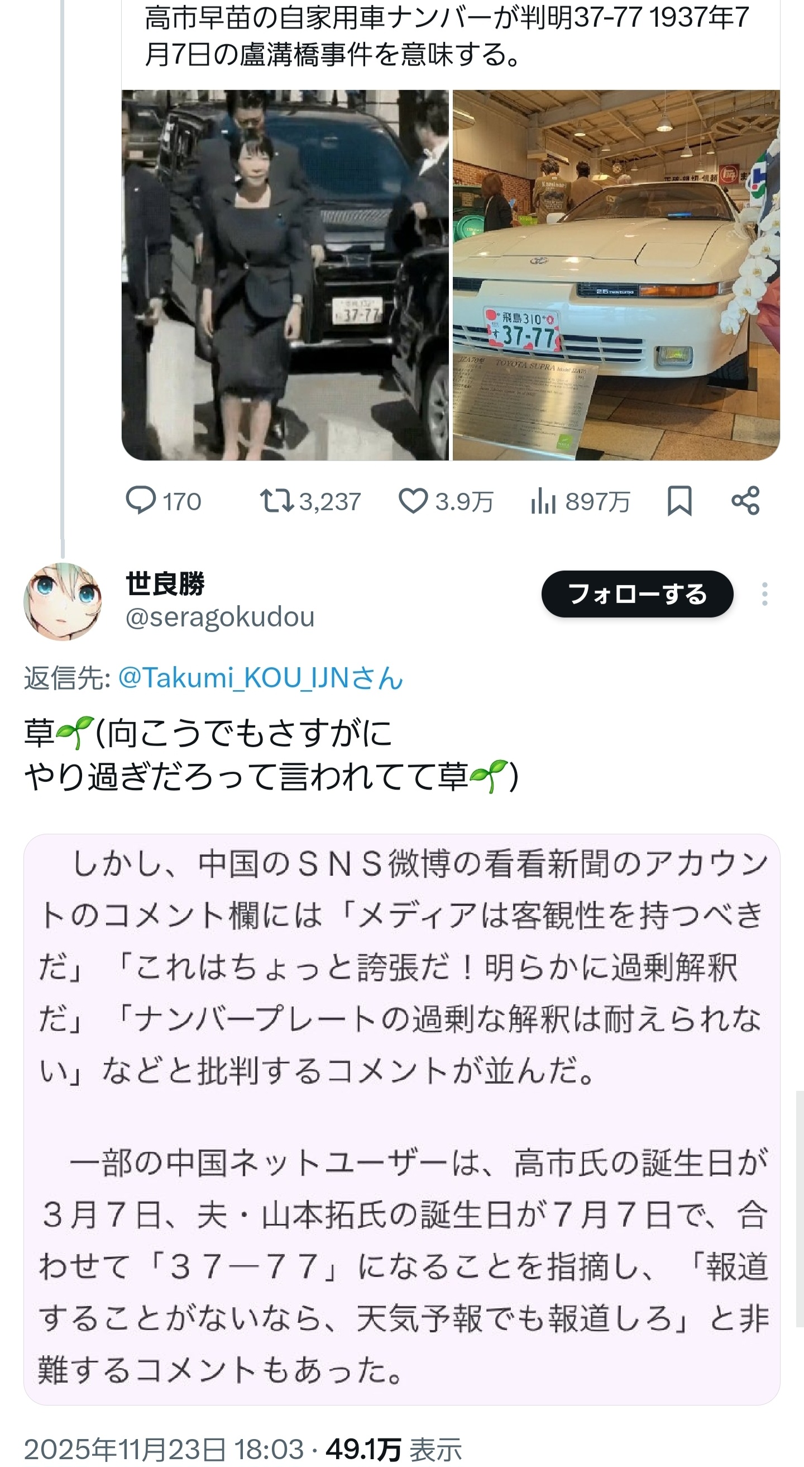The height and width of the screenshot is (1467, 804).
Task: Open the three-dot more options menu
Action: click(x=765, y=594)
